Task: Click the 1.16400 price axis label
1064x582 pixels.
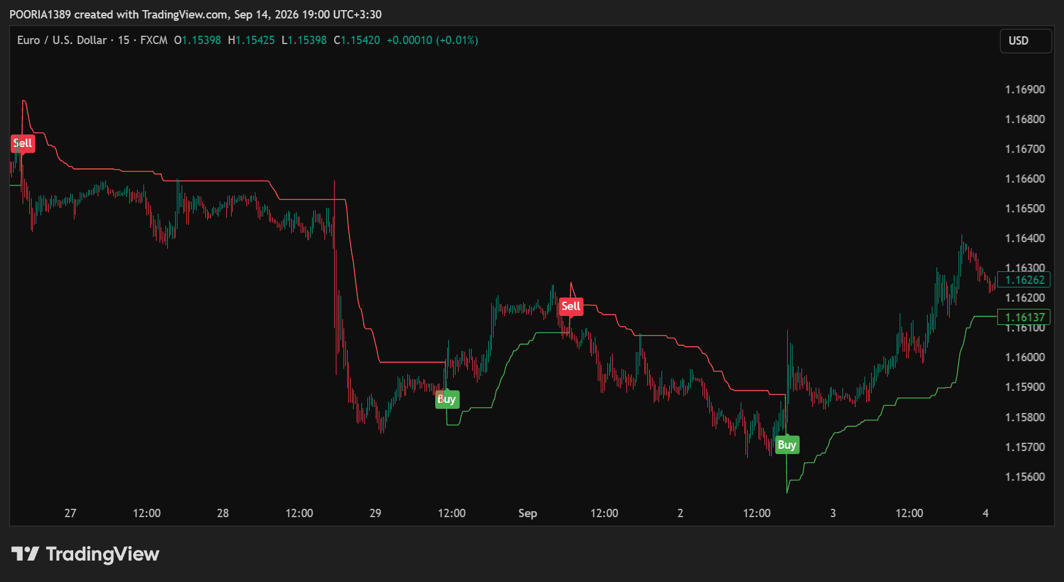Action: pyautogui.click(x=1025, y=238)
